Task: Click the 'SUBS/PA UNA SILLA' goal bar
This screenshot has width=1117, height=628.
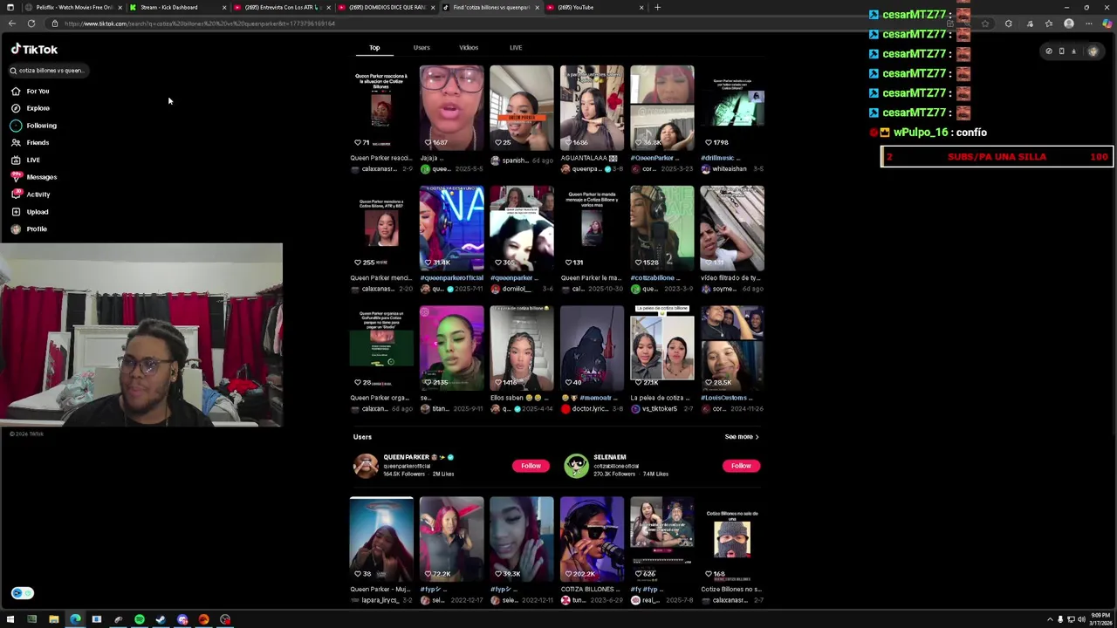Action: pos(997,157)
